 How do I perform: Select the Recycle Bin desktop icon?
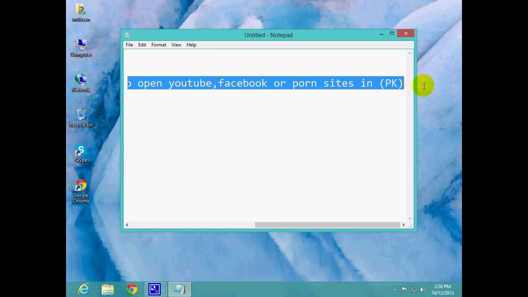(81, 118)
